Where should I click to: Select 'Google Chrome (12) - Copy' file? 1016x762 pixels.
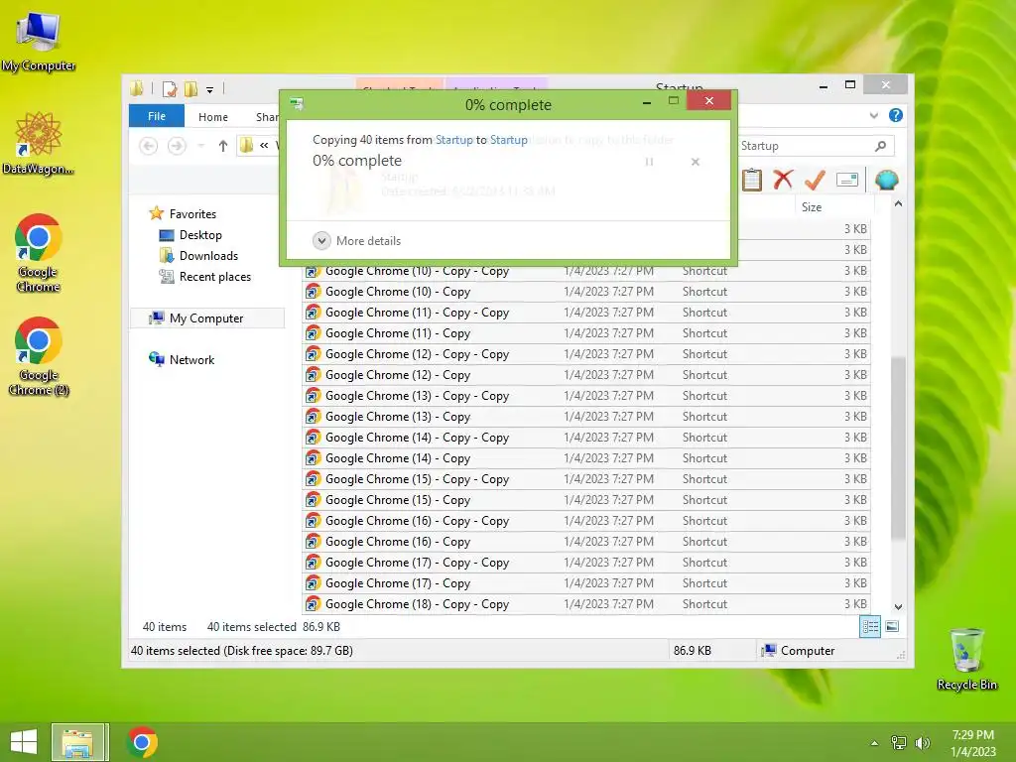pyautogui.click(x=585, y=374)
